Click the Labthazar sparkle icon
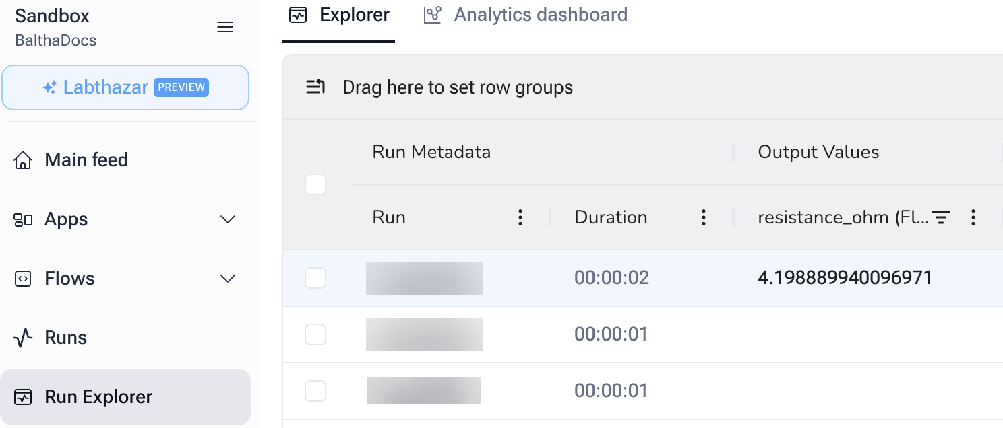Screen dimensions: 1003x428 (49, 87)
